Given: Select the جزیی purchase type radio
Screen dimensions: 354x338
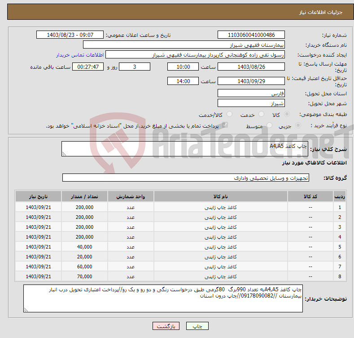Looking at the screenshot, I should (298, 125).
